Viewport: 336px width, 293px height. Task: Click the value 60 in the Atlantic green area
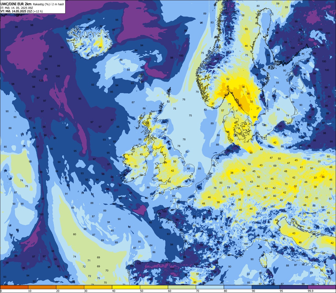75,234
